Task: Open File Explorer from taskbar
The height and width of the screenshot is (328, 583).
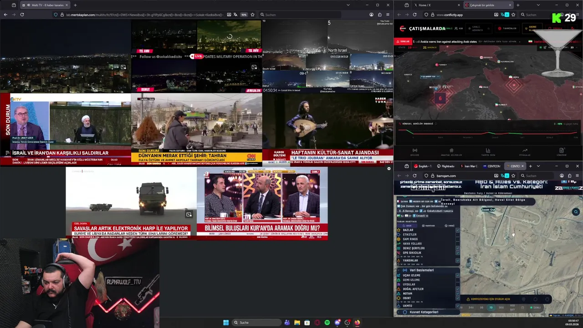Action: (297, 323)
